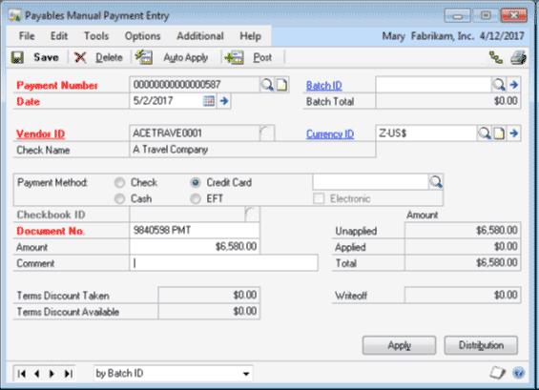This screenshot has width=539, height=390.
Task: Click the Writeoff amount $0.00
Action: point(463,295)
